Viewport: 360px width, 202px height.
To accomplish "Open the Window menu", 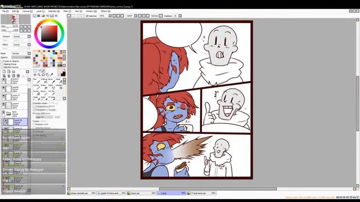I will tap(91, 11).
